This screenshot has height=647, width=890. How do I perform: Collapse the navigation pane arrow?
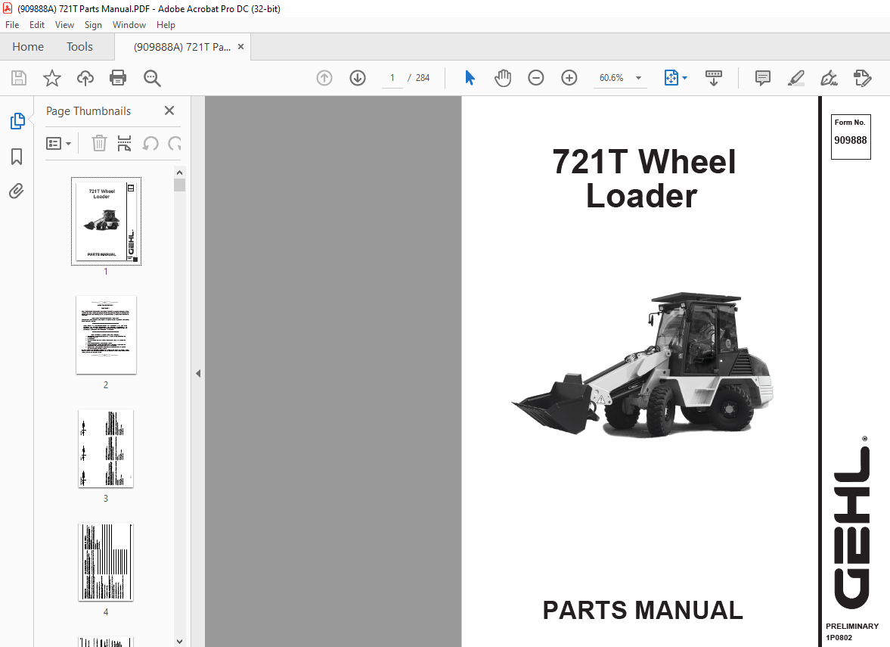tap(198, 373)
